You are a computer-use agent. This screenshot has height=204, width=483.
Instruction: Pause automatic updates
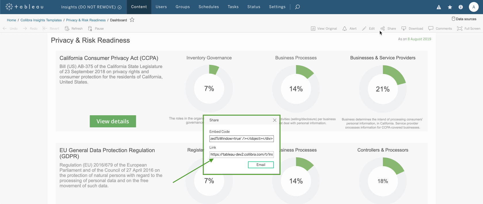[96, 29]
